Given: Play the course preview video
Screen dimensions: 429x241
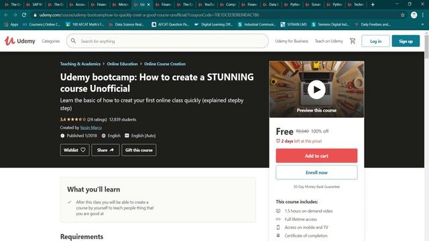Looking at the screenshot, I should coord(316,89).
